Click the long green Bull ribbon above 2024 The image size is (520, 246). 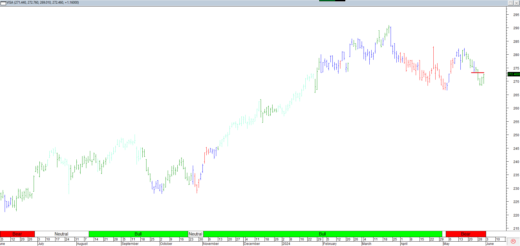[322, 234]
